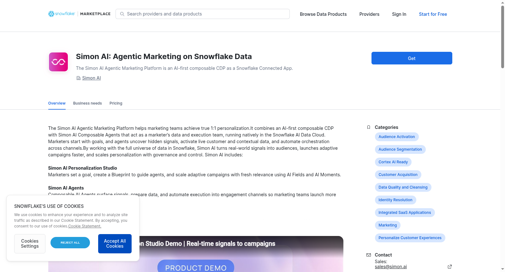The width and height of the screenshot is (505, 272).
Task: Select the Audience Segmentation category tag
Action: [400, 149]
